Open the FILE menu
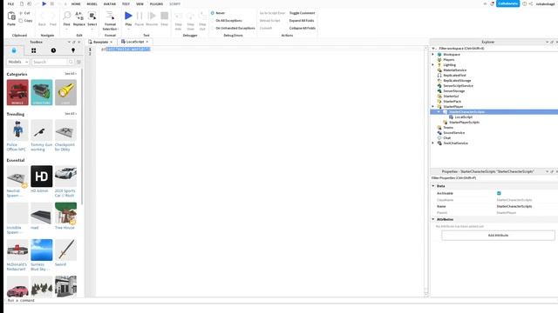 click(x=11, y=3)
